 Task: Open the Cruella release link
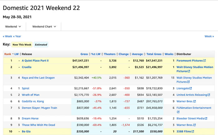pos(27,67)
